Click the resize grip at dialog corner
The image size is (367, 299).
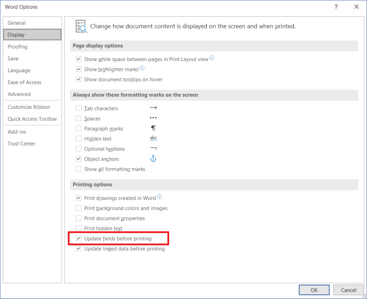coord(364,296)
